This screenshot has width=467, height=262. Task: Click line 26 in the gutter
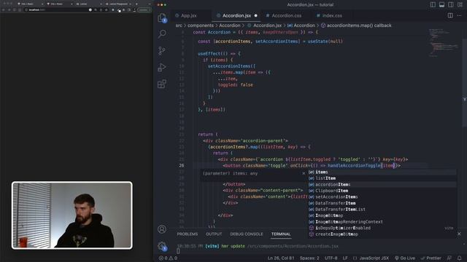[182, 165]
